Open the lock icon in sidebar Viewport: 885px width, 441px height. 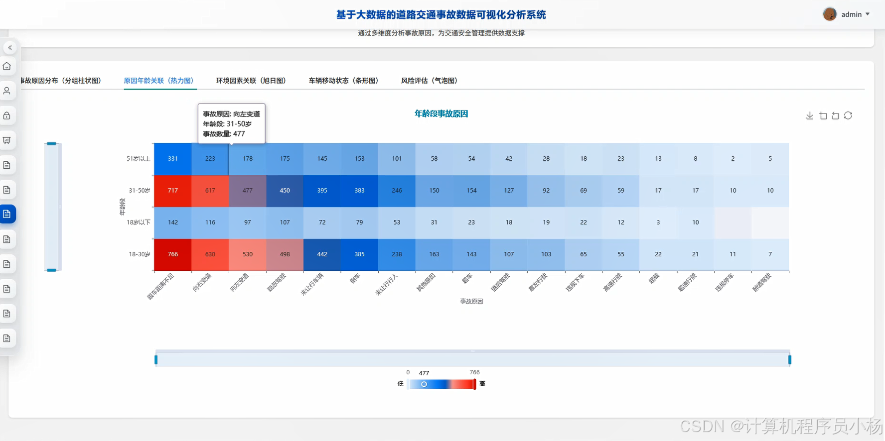click(x=7, y=115)
